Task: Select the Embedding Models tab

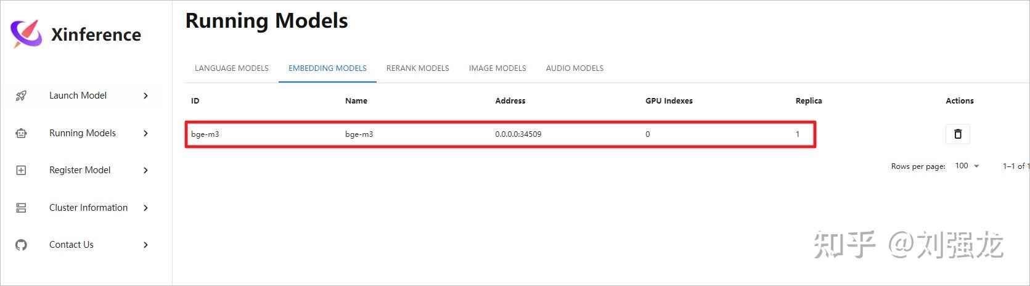Action: (x=327, y=68)
